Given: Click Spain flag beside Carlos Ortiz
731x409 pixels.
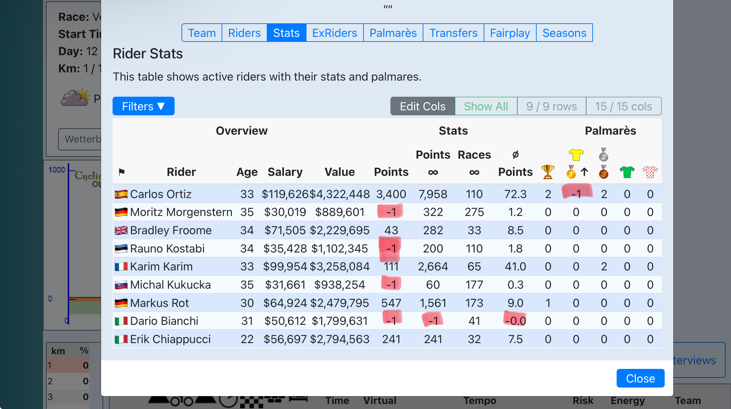Looking at the screenshot, I should tap(121, 194).
